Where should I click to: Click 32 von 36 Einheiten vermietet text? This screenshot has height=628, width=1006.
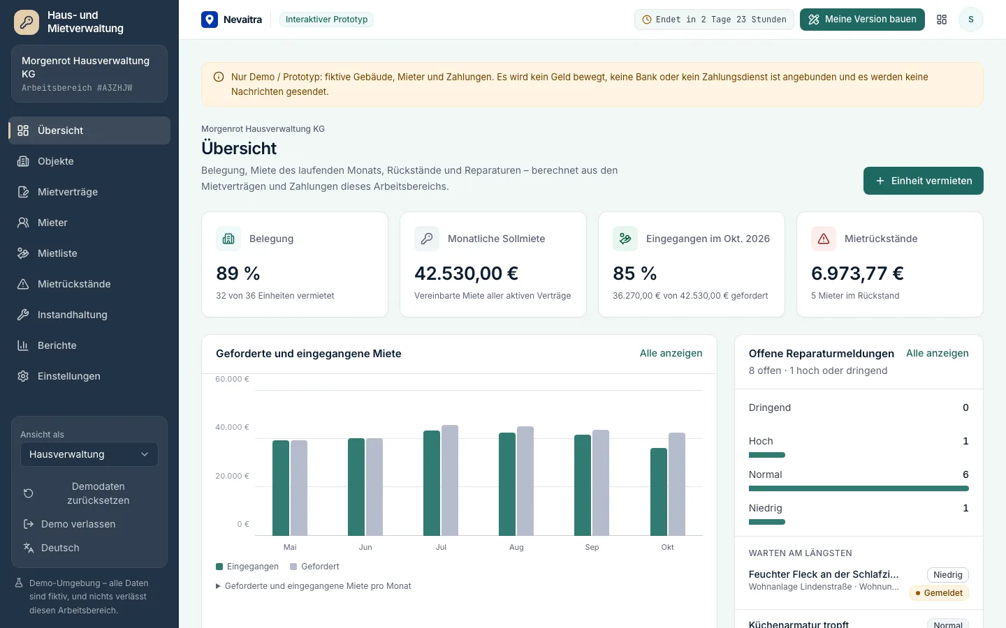click(275, 296)
